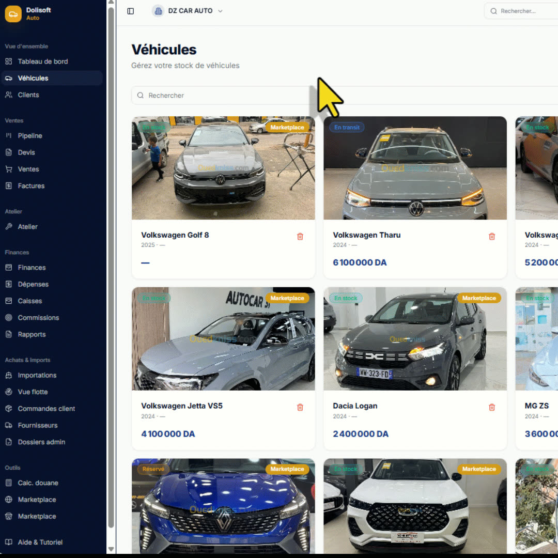Click the 6 100 000 DA price
Screen dimensions: 558x558
click(360, 262)
